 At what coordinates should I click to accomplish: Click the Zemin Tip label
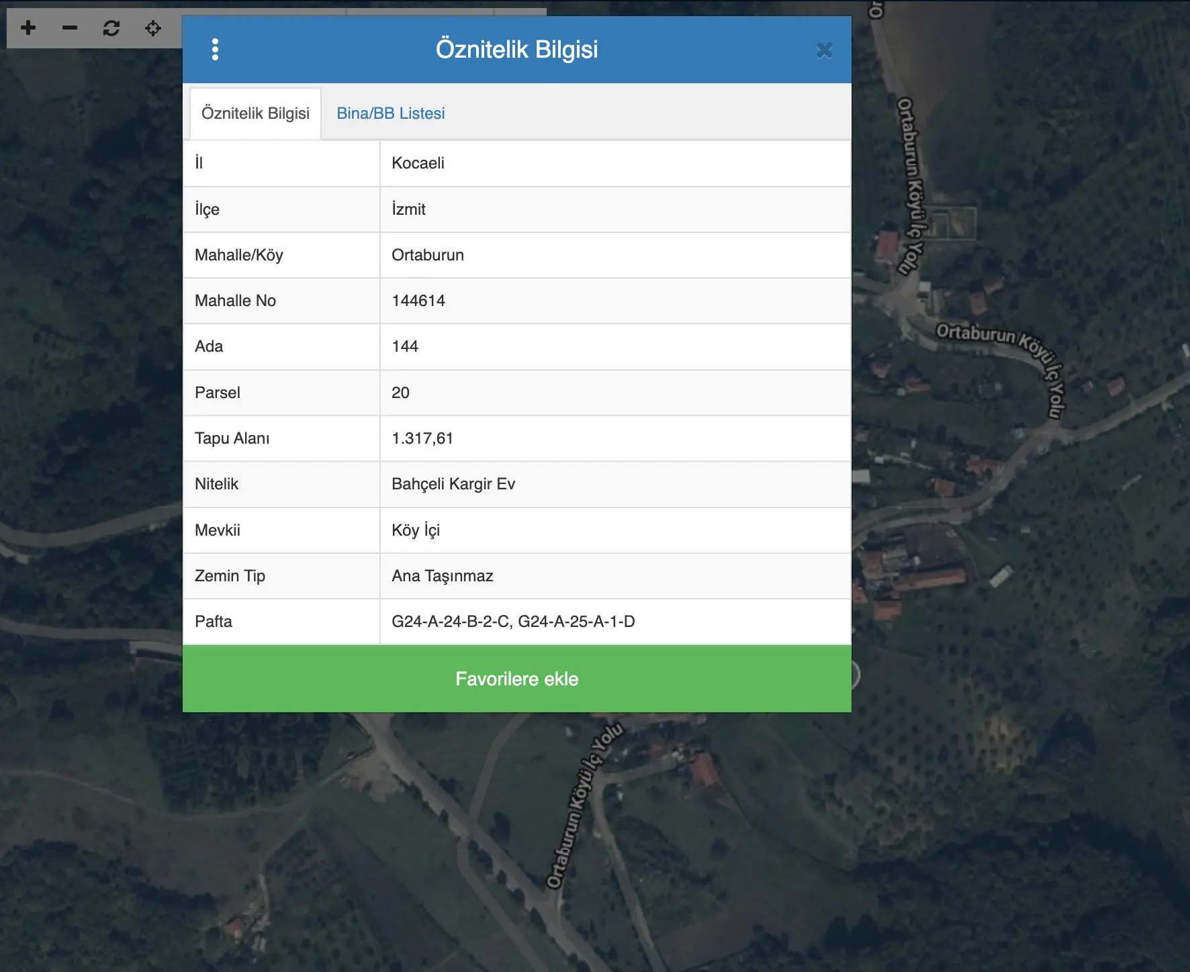tap(230, 576)
